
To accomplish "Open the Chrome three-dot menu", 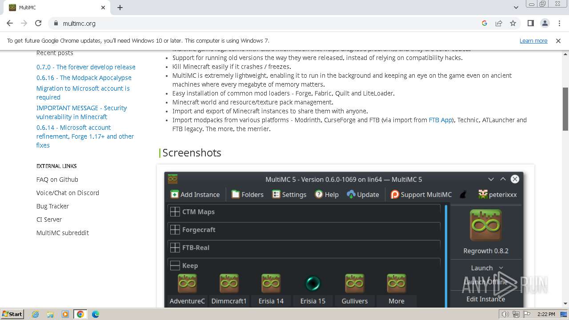I will pos(559,23).
